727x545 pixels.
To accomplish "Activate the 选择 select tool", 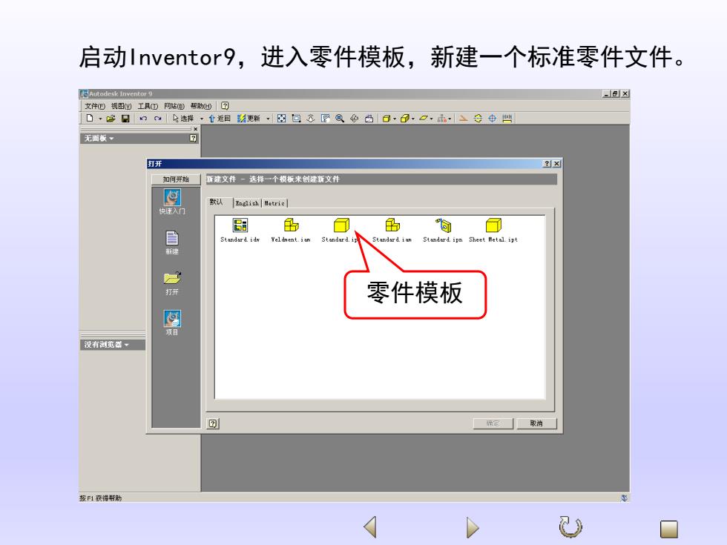I will (x=184, y=119).
